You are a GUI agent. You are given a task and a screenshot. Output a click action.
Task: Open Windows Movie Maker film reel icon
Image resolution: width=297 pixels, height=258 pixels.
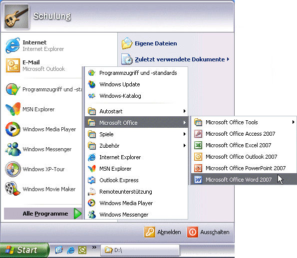[x=12, y=189]
